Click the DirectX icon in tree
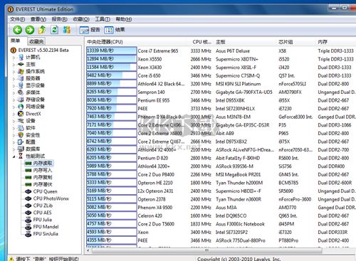This screenshot has width=356, height=261. click(x=21, y=114)
